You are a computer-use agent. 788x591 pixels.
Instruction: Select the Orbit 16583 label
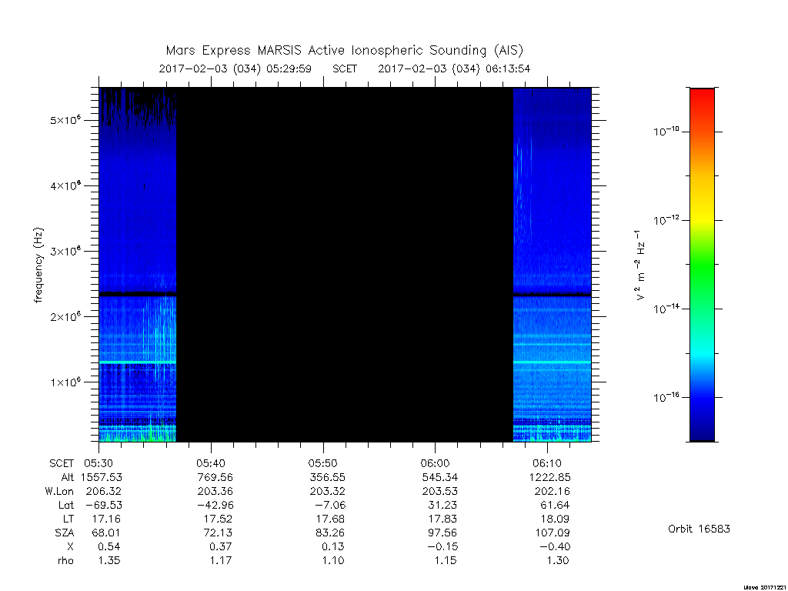click(699, 529)
